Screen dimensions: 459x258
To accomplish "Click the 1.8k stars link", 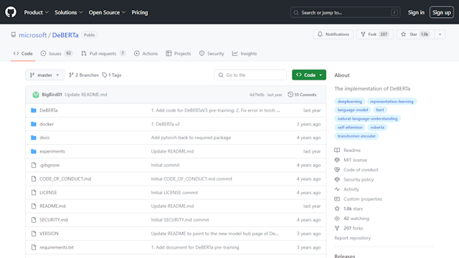I will (353, 209).
